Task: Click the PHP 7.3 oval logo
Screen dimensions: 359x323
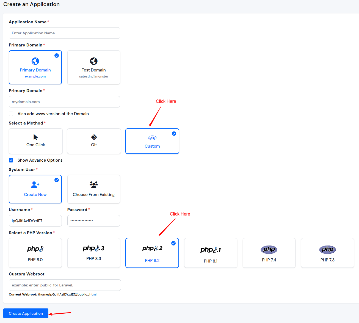Action: pos(327,250)
